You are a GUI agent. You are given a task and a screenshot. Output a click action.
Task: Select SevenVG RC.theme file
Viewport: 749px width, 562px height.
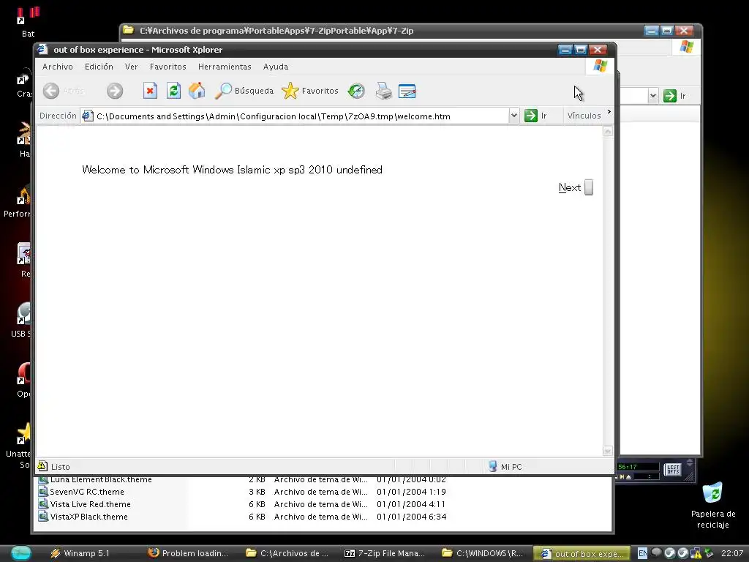[82, 492]
